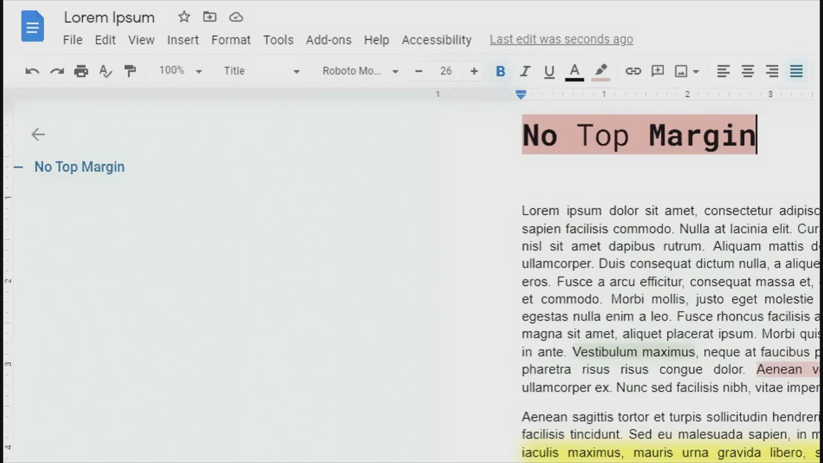Screen dimensions: 823x463
Task: Click the No Top Margin heading text
Action: [x=639, y=135]
